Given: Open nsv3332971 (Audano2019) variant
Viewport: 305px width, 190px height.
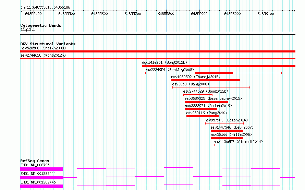Looking at the screenshot, I should pyautogui.click(x=208, y=106).
